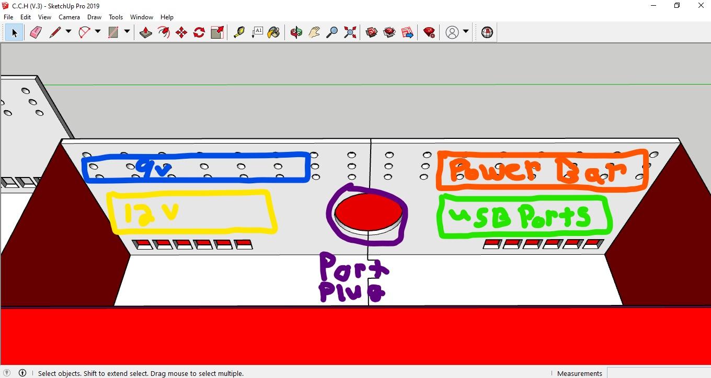711x378 pixels.
Task: Select the Pan tool
Action: coord(314,32)
